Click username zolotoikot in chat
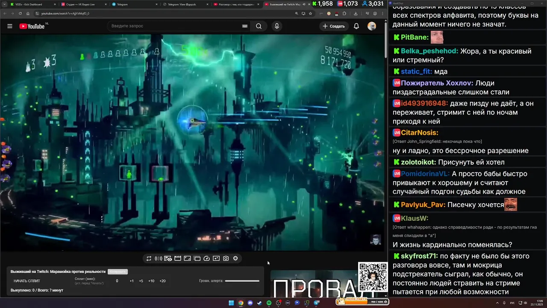Viewport: 547px width, 308px height. click(x=418, y=162)
